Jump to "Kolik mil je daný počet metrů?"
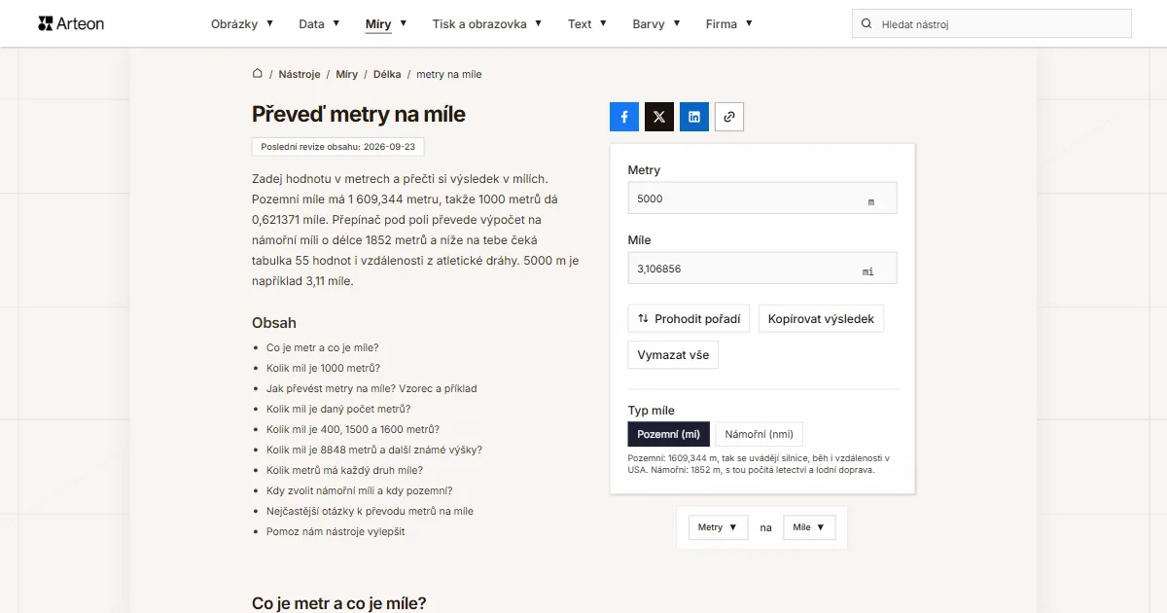This screenshot has width=1167, height=613. click(338, 409)
